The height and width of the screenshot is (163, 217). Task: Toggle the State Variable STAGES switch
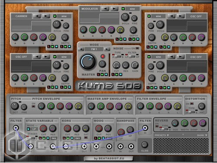coord(32,138)
